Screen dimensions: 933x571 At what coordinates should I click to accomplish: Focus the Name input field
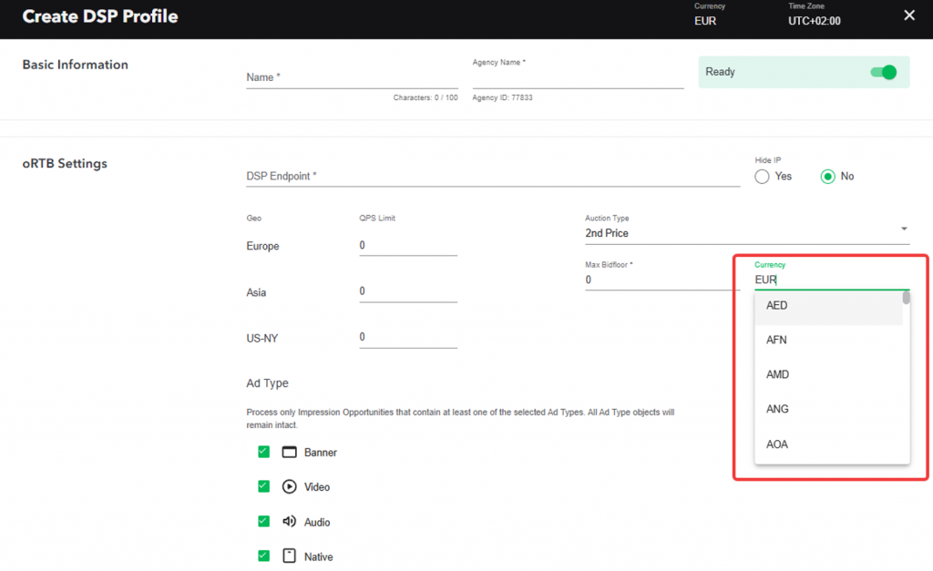pos(353,78)
